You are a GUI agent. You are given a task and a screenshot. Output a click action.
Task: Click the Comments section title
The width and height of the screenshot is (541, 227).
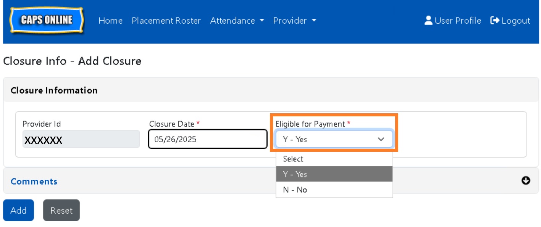[34, 181]
